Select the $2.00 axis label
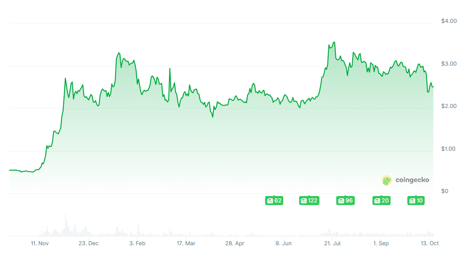The height and width of the screenshot is (253, 466). [x=449, y=106]
